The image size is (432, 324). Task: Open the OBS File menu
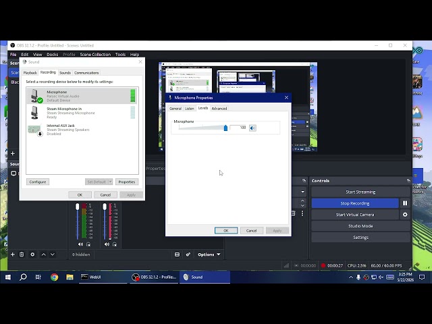pyautogui.click(x=13, y=54)
